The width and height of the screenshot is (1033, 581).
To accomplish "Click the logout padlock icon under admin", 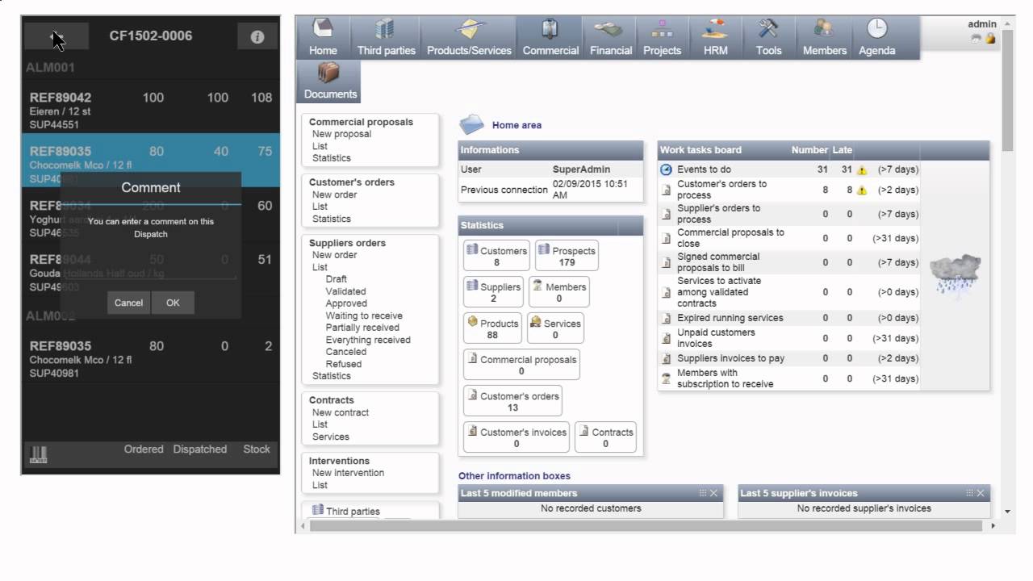I will (990, 38).
